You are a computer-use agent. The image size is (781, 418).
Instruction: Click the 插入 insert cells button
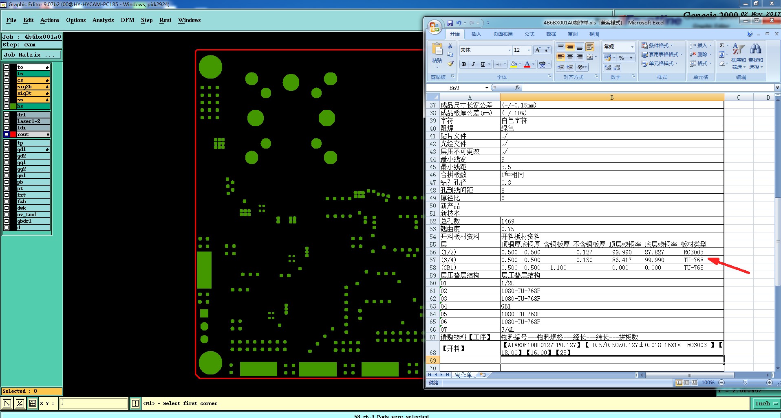click(x=700, y=45)
